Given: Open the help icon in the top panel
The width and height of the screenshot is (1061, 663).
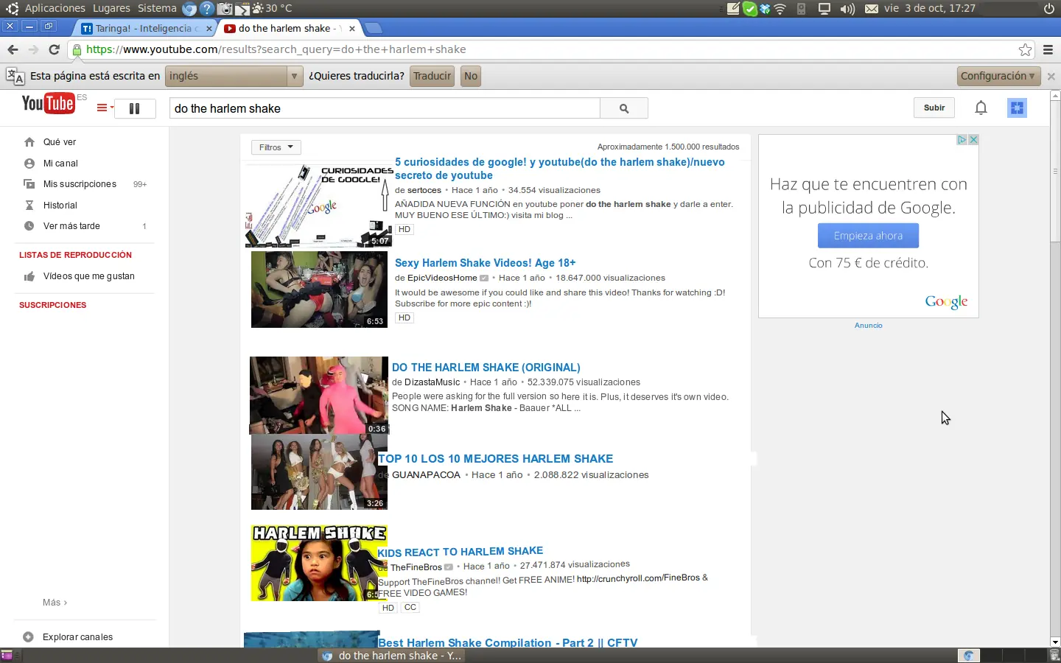Looking at the screenshot, I should 207,9.
